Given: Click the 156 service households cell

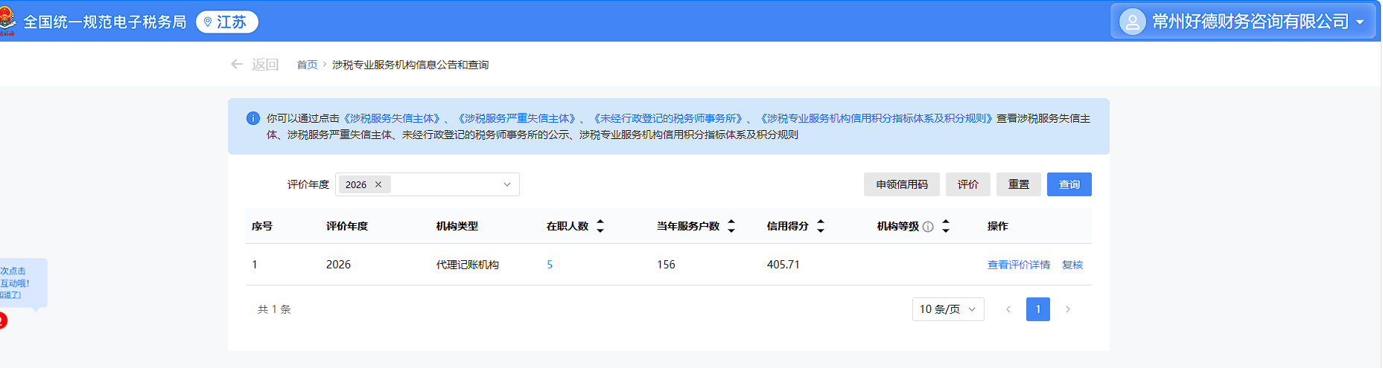Looking at the screenshot, I should point(667,265).
